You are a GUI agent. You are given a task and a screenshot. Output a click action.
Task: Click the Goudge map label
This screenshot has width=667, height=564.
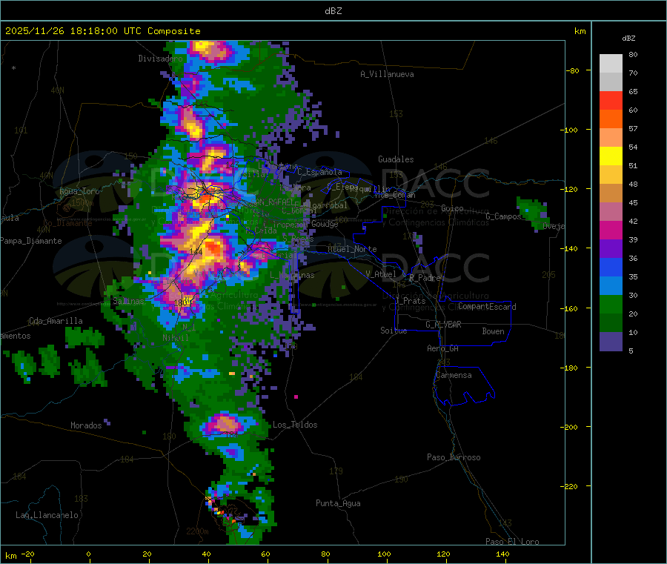point(325,224)
